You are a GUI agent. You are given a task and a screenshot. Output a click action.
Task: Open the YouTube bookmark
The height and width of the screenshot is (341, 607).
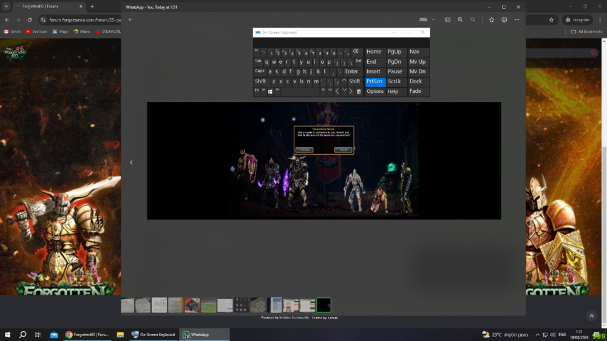[x=36, y=31]
